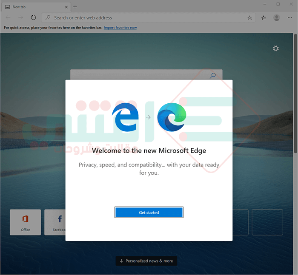Focus the new tab page search box
This screenshot has width=298, height=275.
[x=146, y=74]
